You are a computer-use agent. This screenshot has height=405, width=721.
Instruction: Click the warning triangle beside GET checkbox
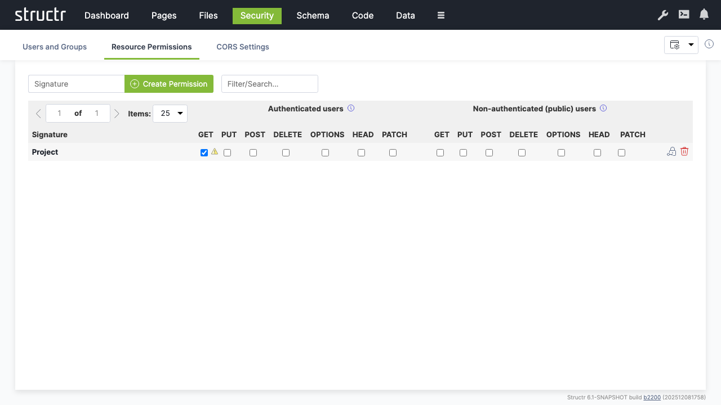point(215,152)
